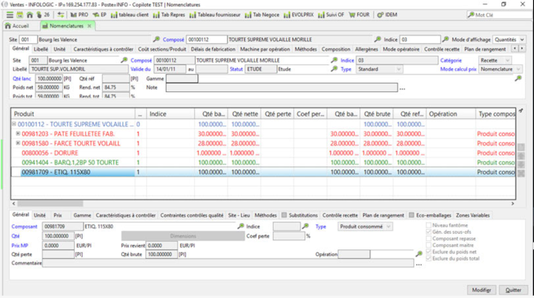Toggle the Substitutions tab checkbox
The image size is (534, 298).
[284, 215]
